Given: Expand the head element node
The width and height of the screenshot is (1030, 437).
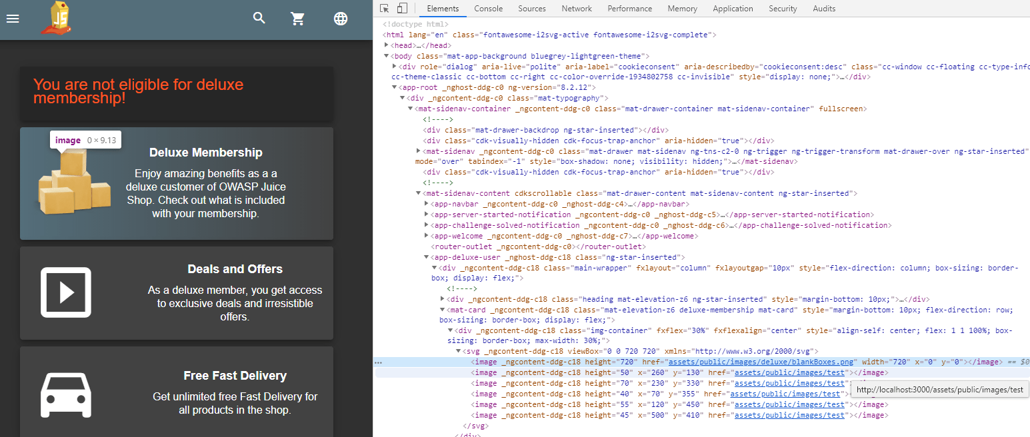Looking at the screenshot, I should pos(387,45).
